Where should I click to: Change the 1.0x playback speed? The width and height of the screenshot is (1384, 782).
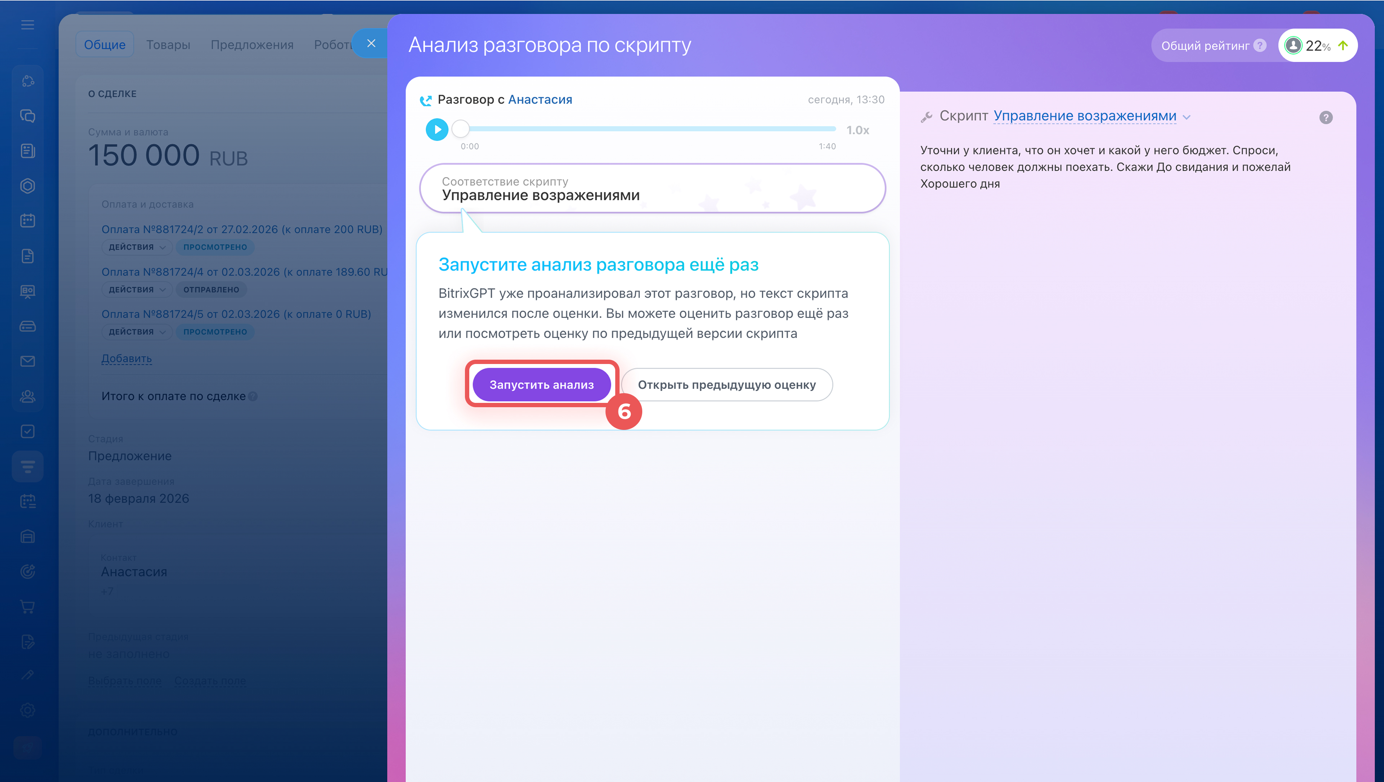(857, 130)
